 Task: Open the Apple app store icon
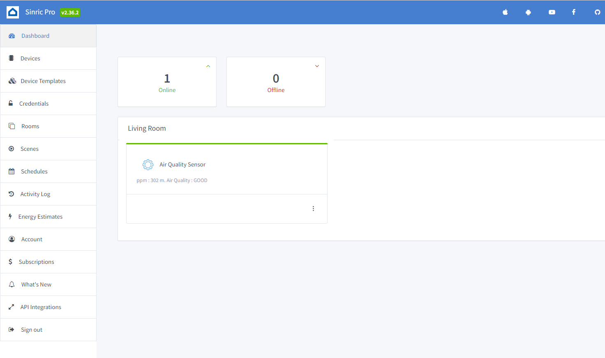(505, 12)
